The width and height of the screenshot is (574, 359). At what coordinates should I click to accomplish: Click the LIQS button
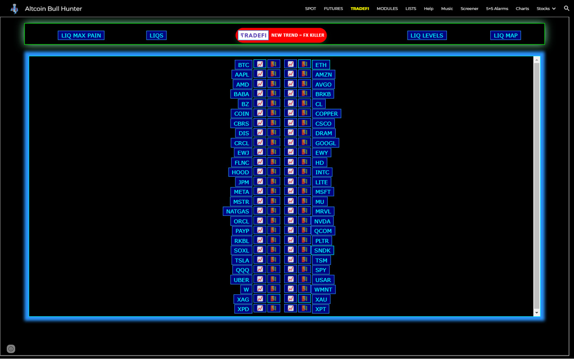coord(156,35)
